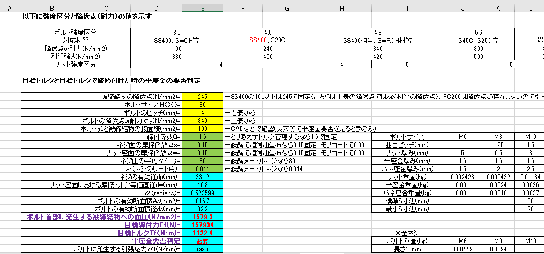Click label 目標締付力Ff(N)=
Screen dimensions: 544x254
point(153,225)
